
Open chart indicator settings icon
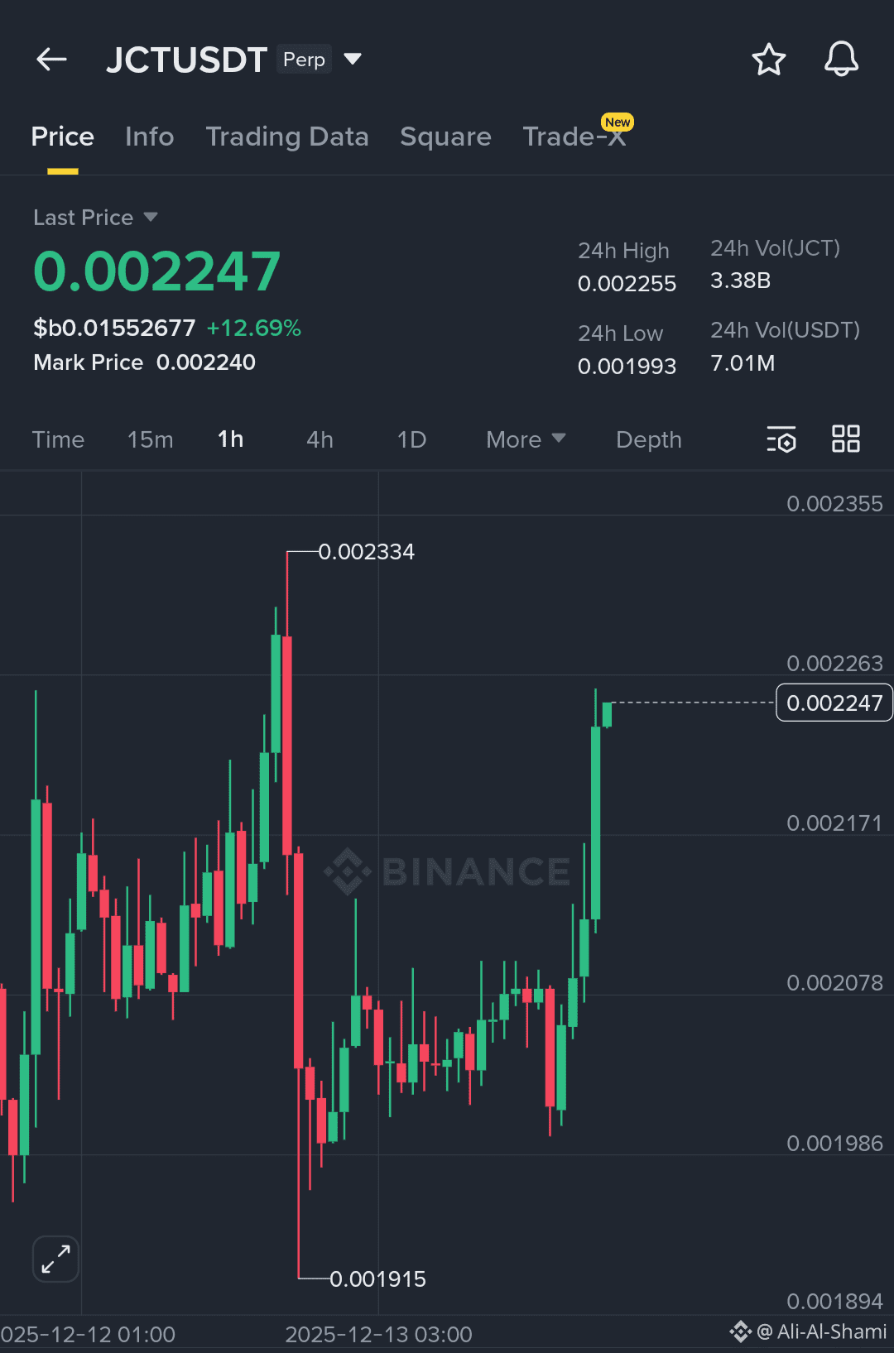(x=781, y=439)
